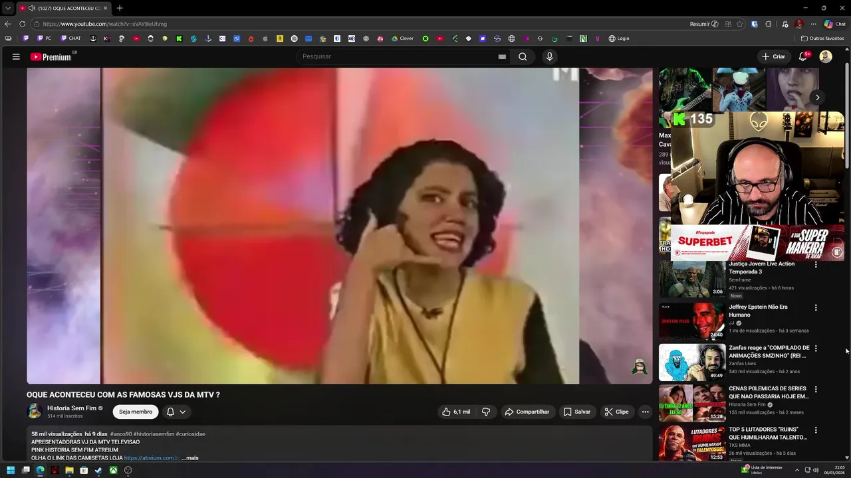
Task: Open the Twitch CHAT bookmark
Action: click(71, 39)
